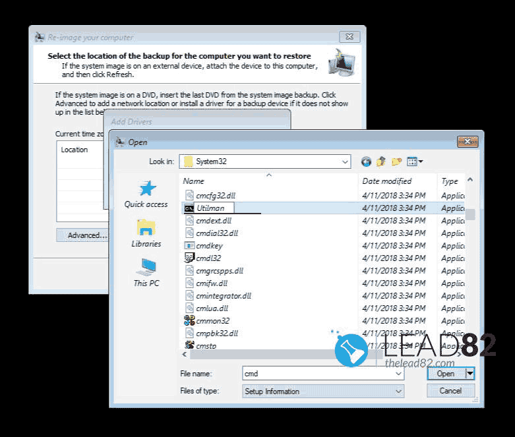The width and height of the screenshot is (515, 437).
Task: Open This PC in the places bar
Action: click(146, 273)
